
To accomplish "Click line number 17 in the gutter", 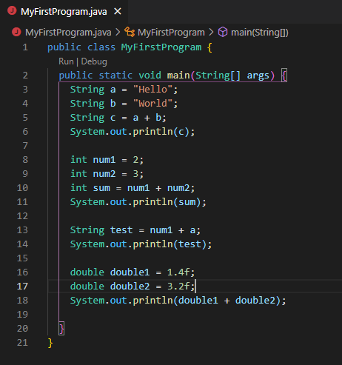I will [x=22, y=287].
